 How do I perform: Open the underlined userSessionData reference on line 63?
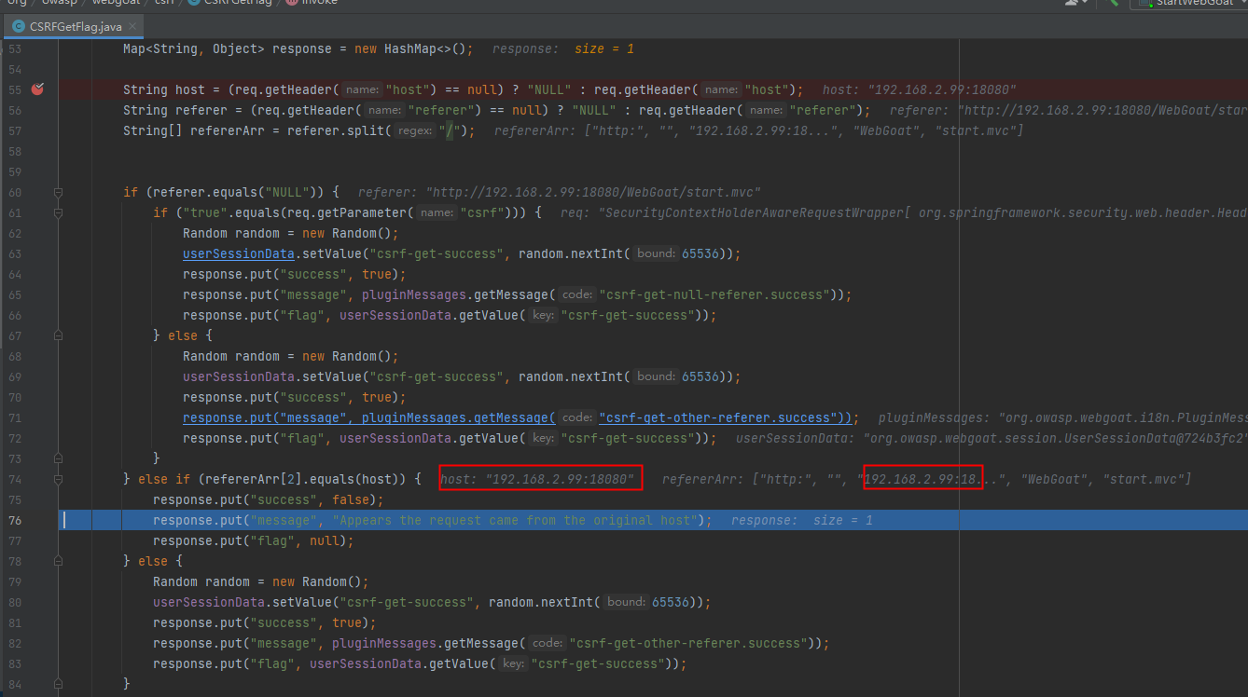[239, 253]
